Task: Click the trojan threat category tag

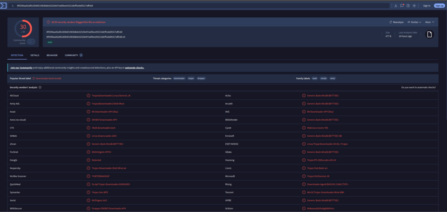Action: 191,78
